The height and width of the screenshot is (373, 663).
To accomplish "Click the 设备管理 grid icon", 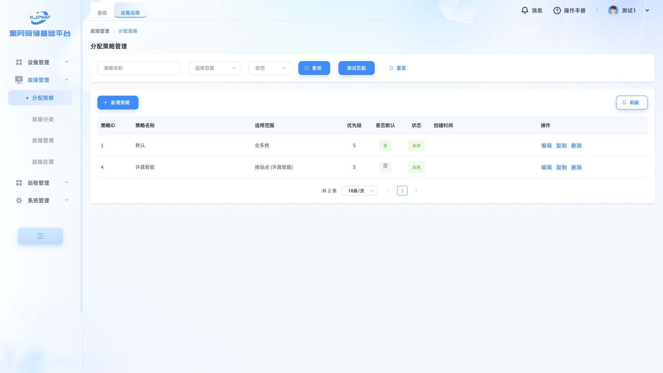I will pos(19,62).
